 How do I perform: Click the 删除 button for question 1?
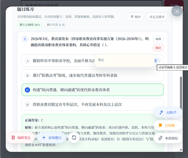tap(158, 48)
